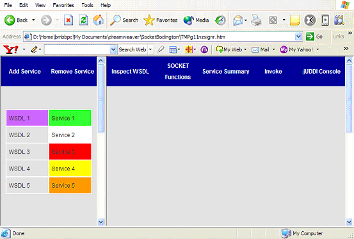Expand Yahoo toolbar overflow chevron
This screenshot has width=354, height=239.
346,48
